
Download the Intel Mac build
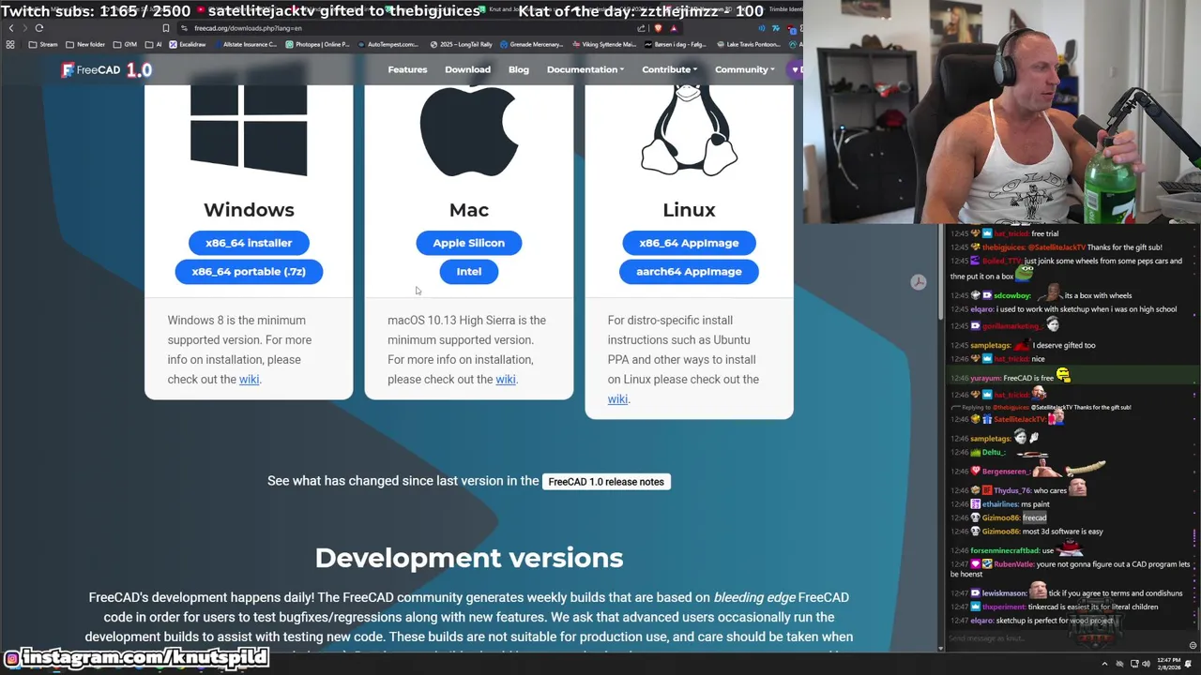point(469,272)
